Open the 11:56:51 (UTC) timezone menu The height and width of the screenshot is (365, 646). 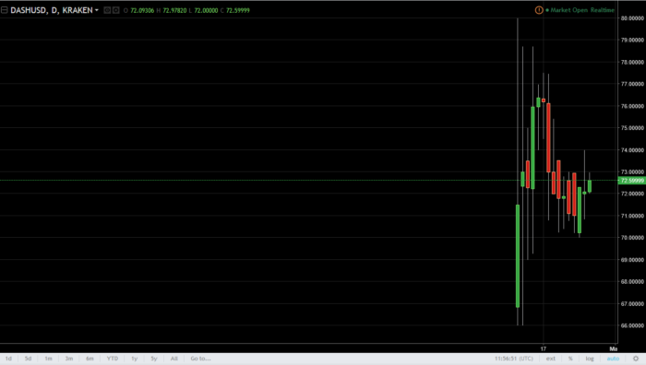coord(514,359)
